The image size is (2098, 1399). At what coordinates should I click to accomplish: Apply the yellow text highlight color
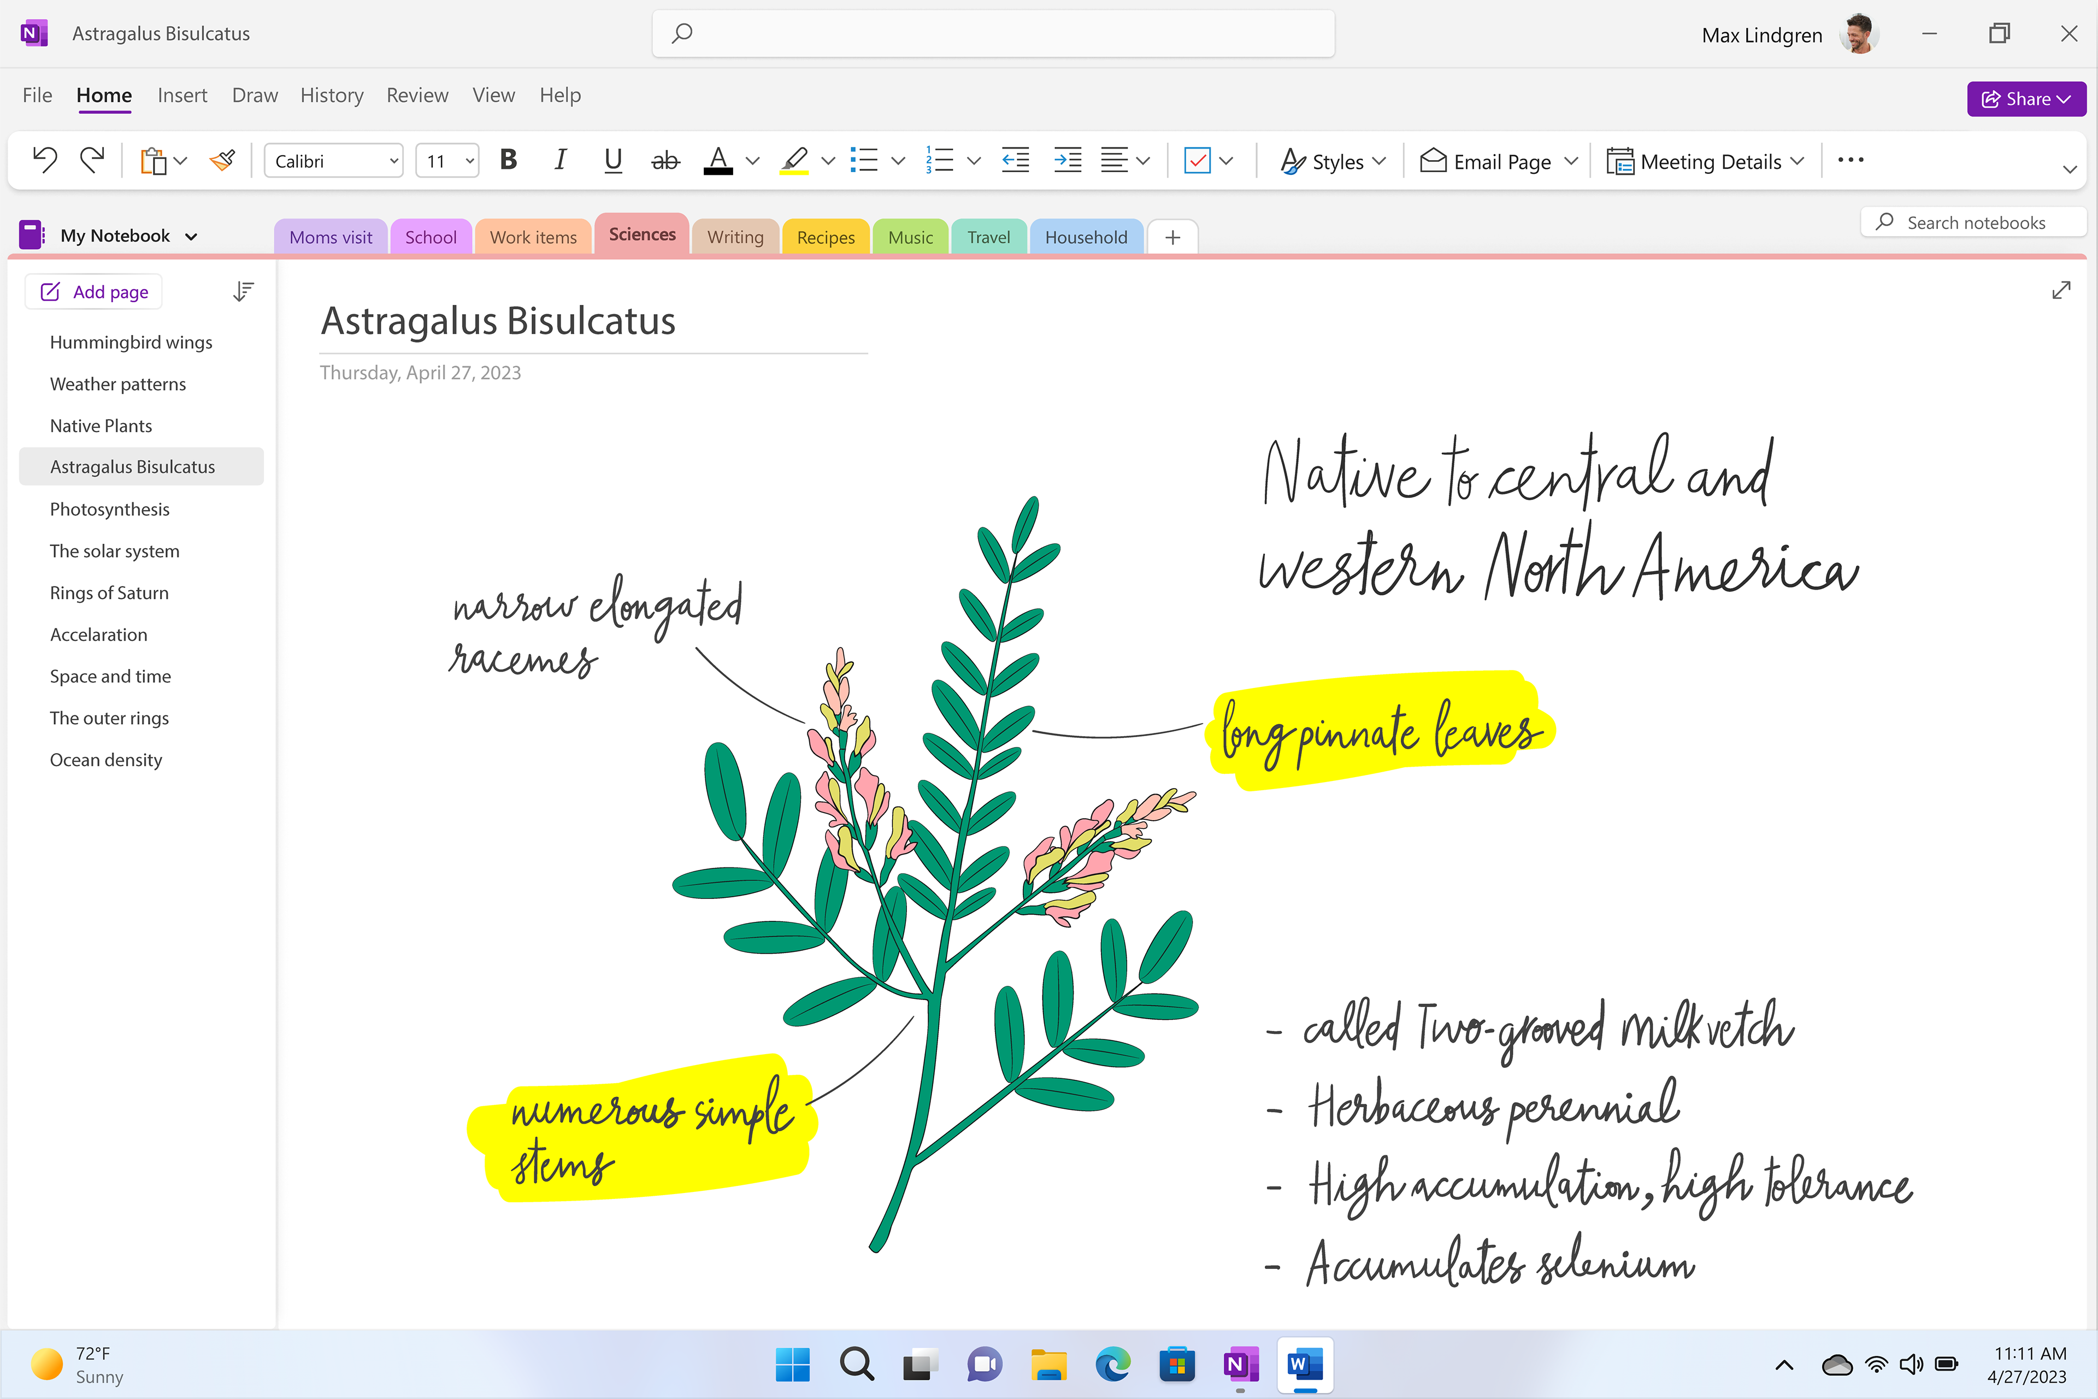(794, 161)
